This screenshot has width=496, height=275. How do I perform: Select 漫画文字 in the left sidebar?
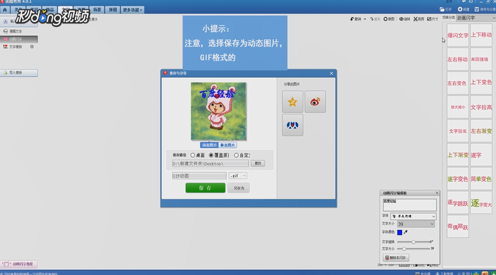(x=16, y=31)
